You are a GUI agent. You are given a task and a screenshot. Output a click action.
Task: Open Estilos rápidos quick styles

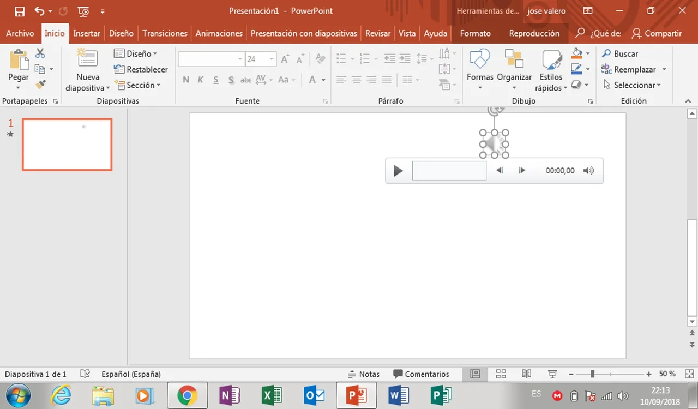(551, 70)
